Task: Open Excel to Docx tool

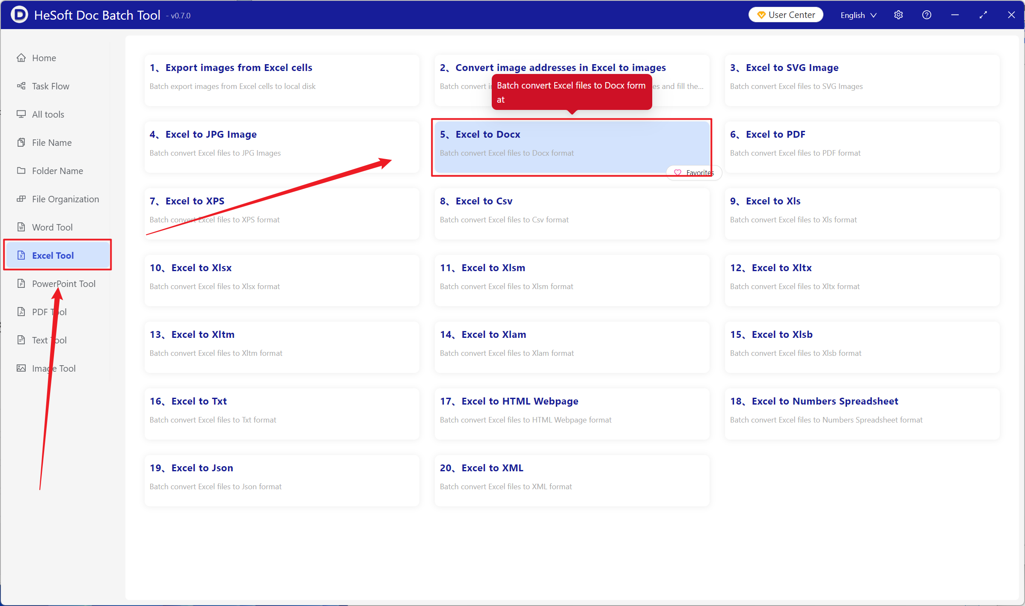Action: click(x=572, y=147)
